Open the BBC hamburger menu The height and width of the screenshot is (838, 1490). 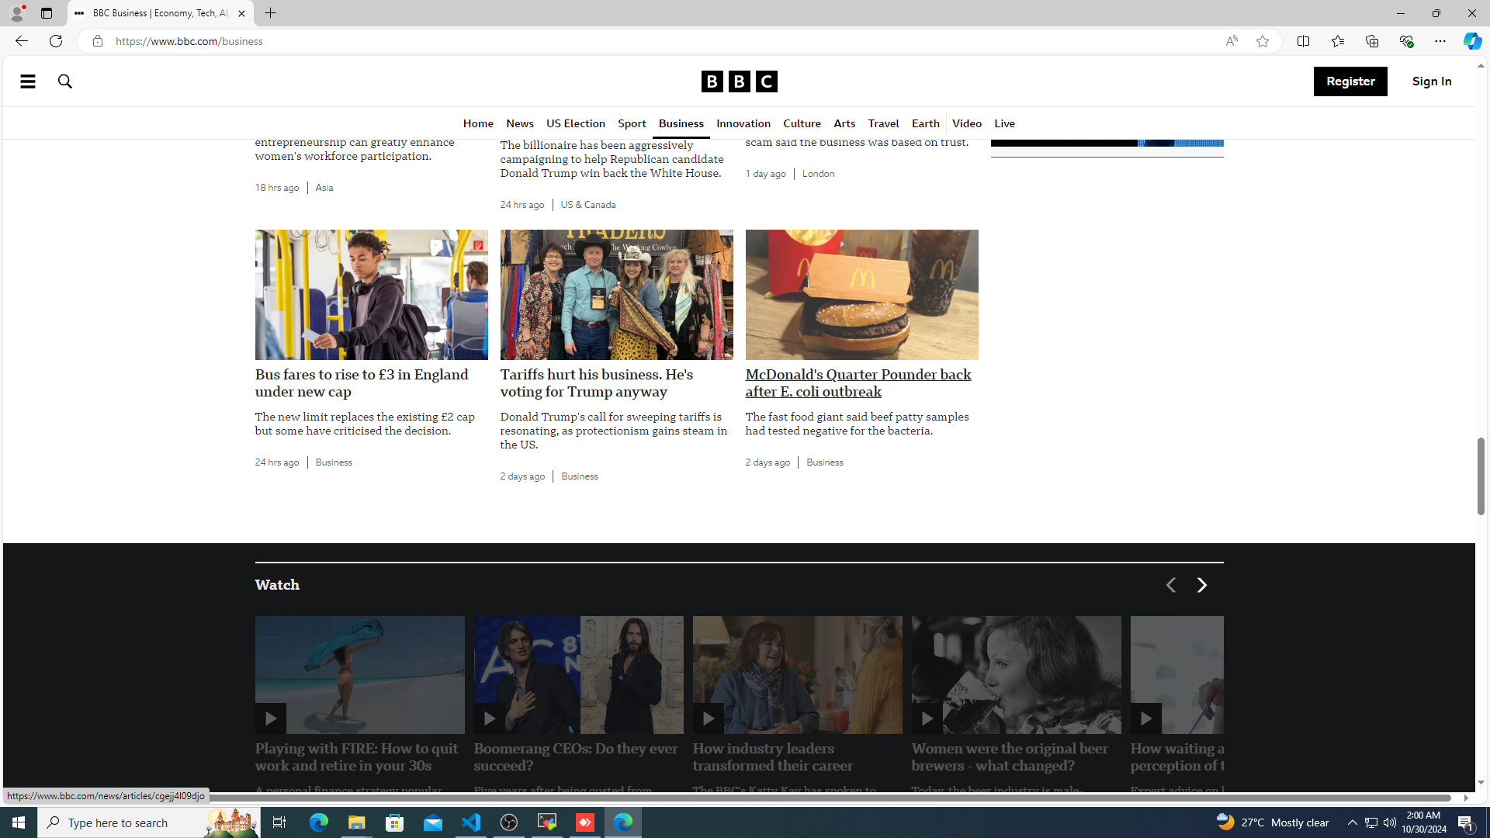coord(28,81)
